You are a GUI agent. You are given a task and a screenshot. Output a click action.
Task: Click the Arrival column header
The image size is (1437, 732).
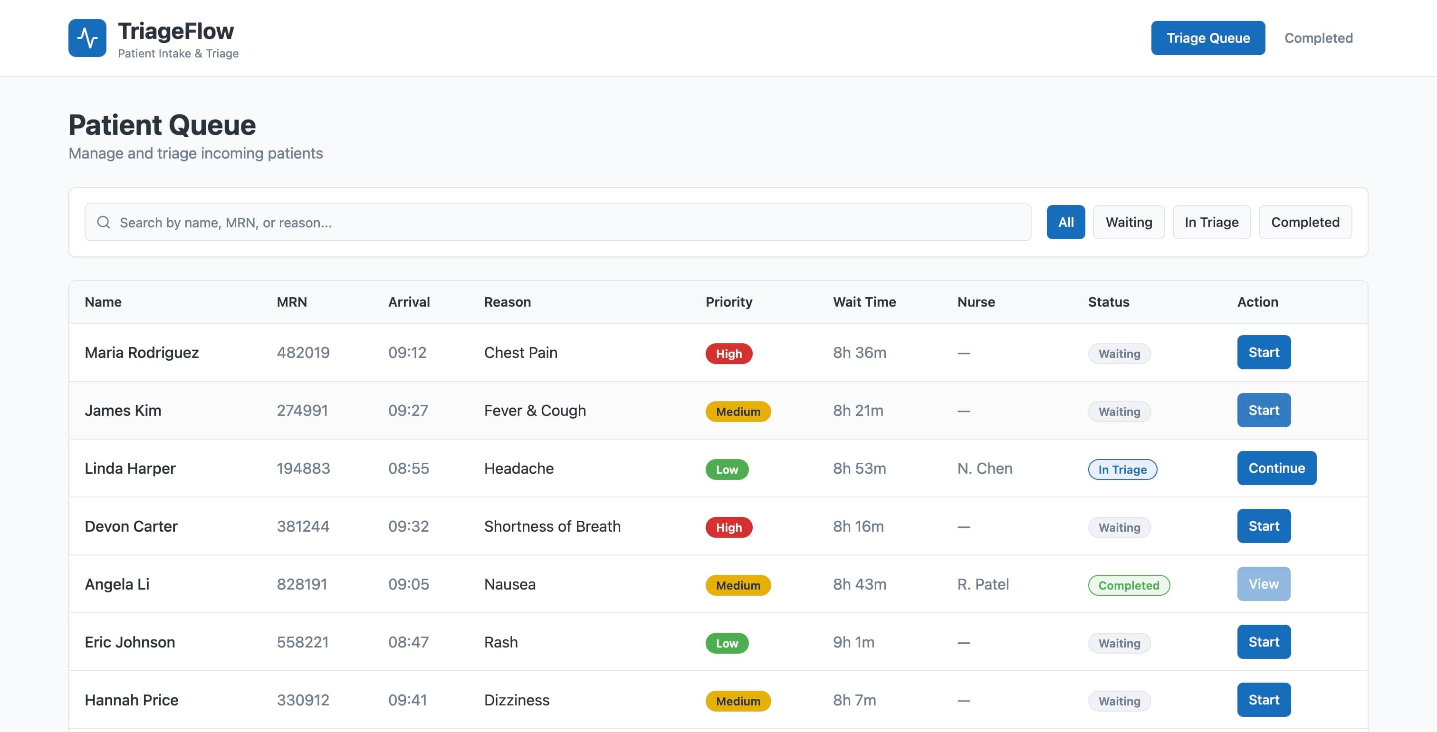point(409,302)
